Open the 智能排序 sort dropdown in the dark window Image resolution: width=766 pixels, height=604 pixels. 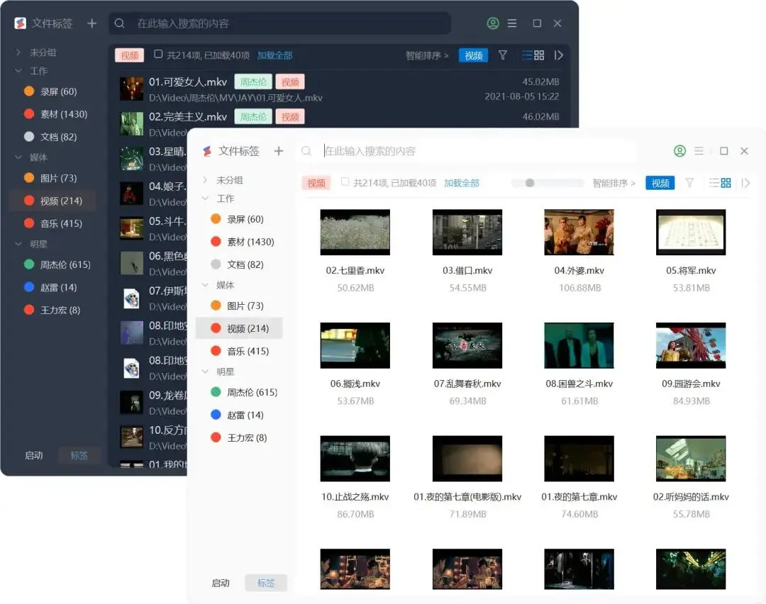pyautogui.click(x=427, y=56)
